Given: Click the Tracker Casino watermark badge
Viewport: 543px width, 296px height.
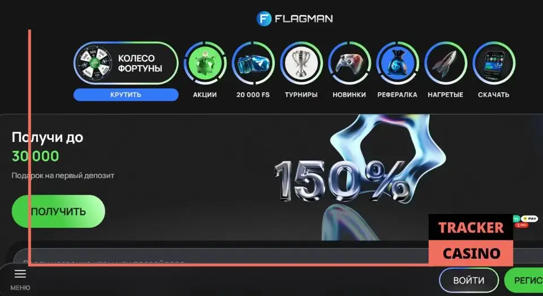Looking at the screenshot, I should [x=471, y=240].
